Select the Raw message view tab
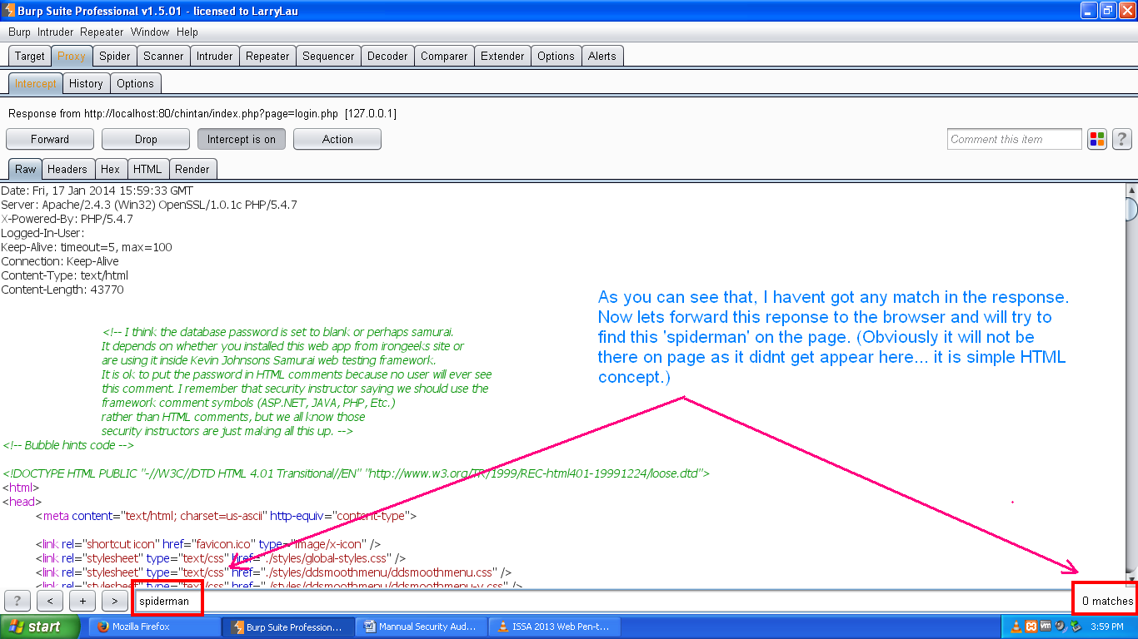 click(26, 169)
